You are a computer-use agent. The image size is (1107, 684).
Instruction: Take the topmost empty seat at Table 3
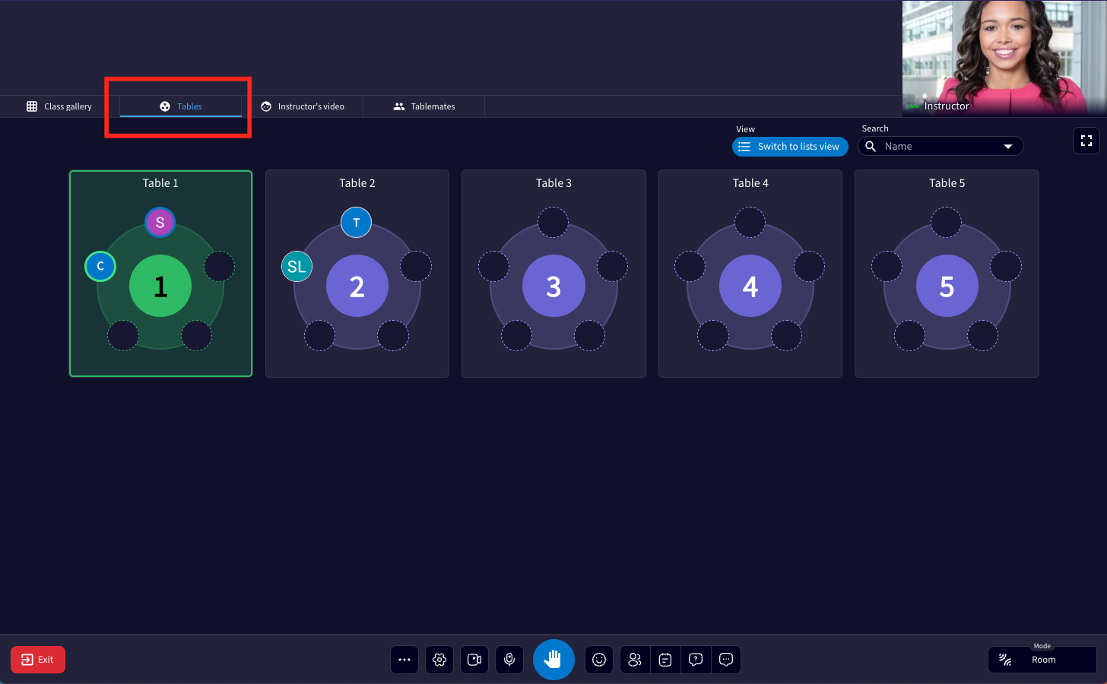pyautogui.click(x=553, y=223)
